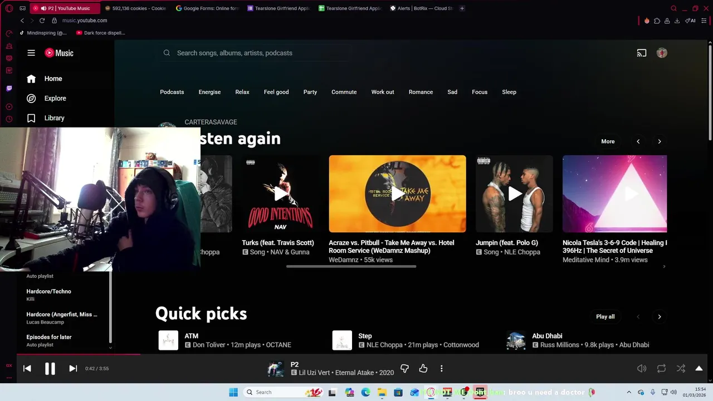The width and height of the screenshot is (713, 401).
Task: Toggle shuffle mode
Action: [681, 368]
